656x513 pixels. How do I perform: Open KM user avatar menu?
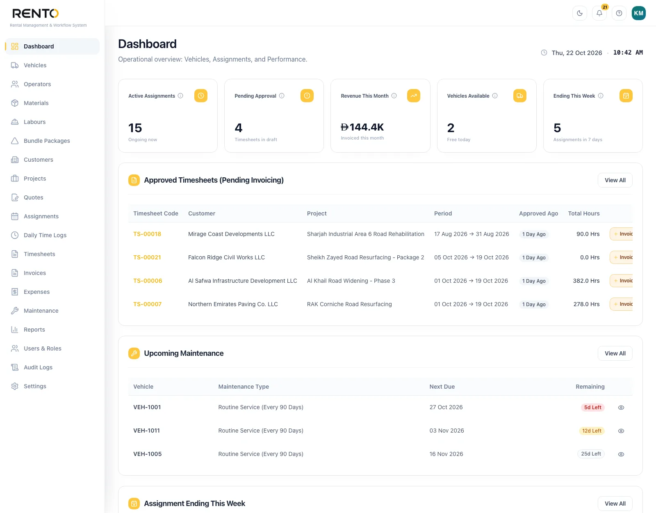(x=639, y=13)
